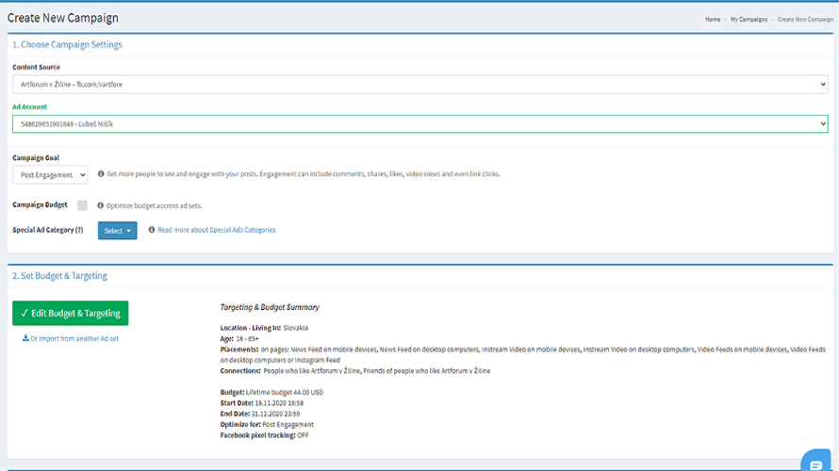Click the Special Ad Category (?) label
This screenshot has width=839, height=471.
click(x=48, y=230)
